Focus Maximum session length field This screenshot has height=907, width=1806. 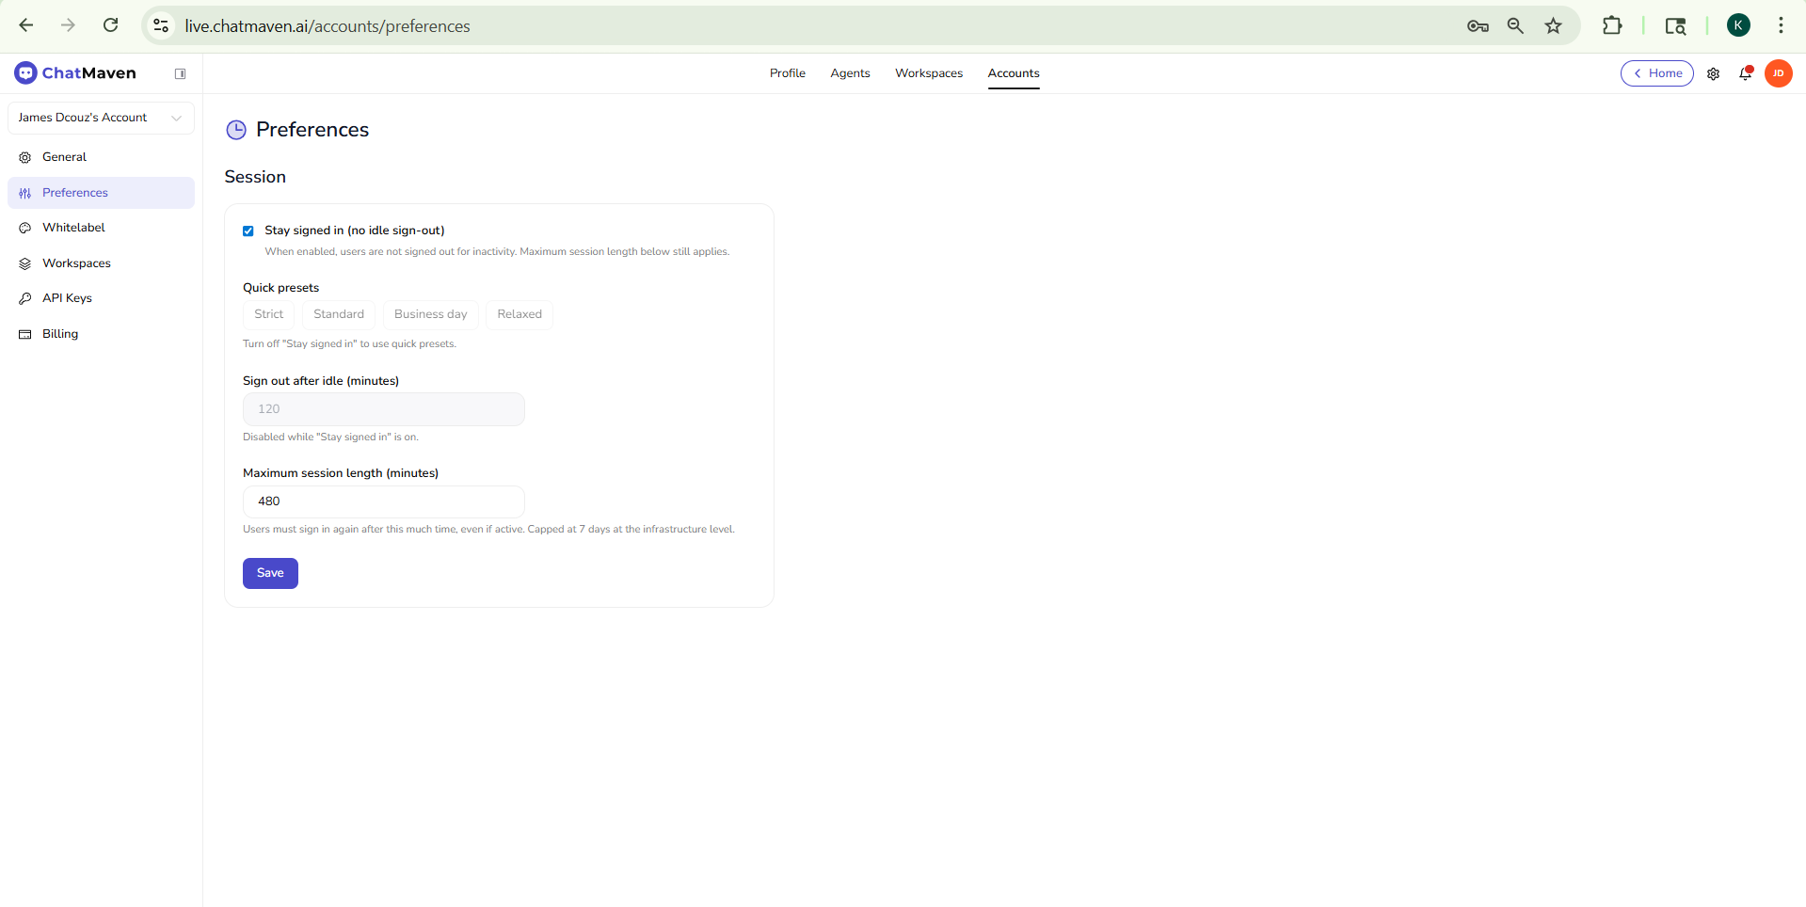click(x=383, y=501)
